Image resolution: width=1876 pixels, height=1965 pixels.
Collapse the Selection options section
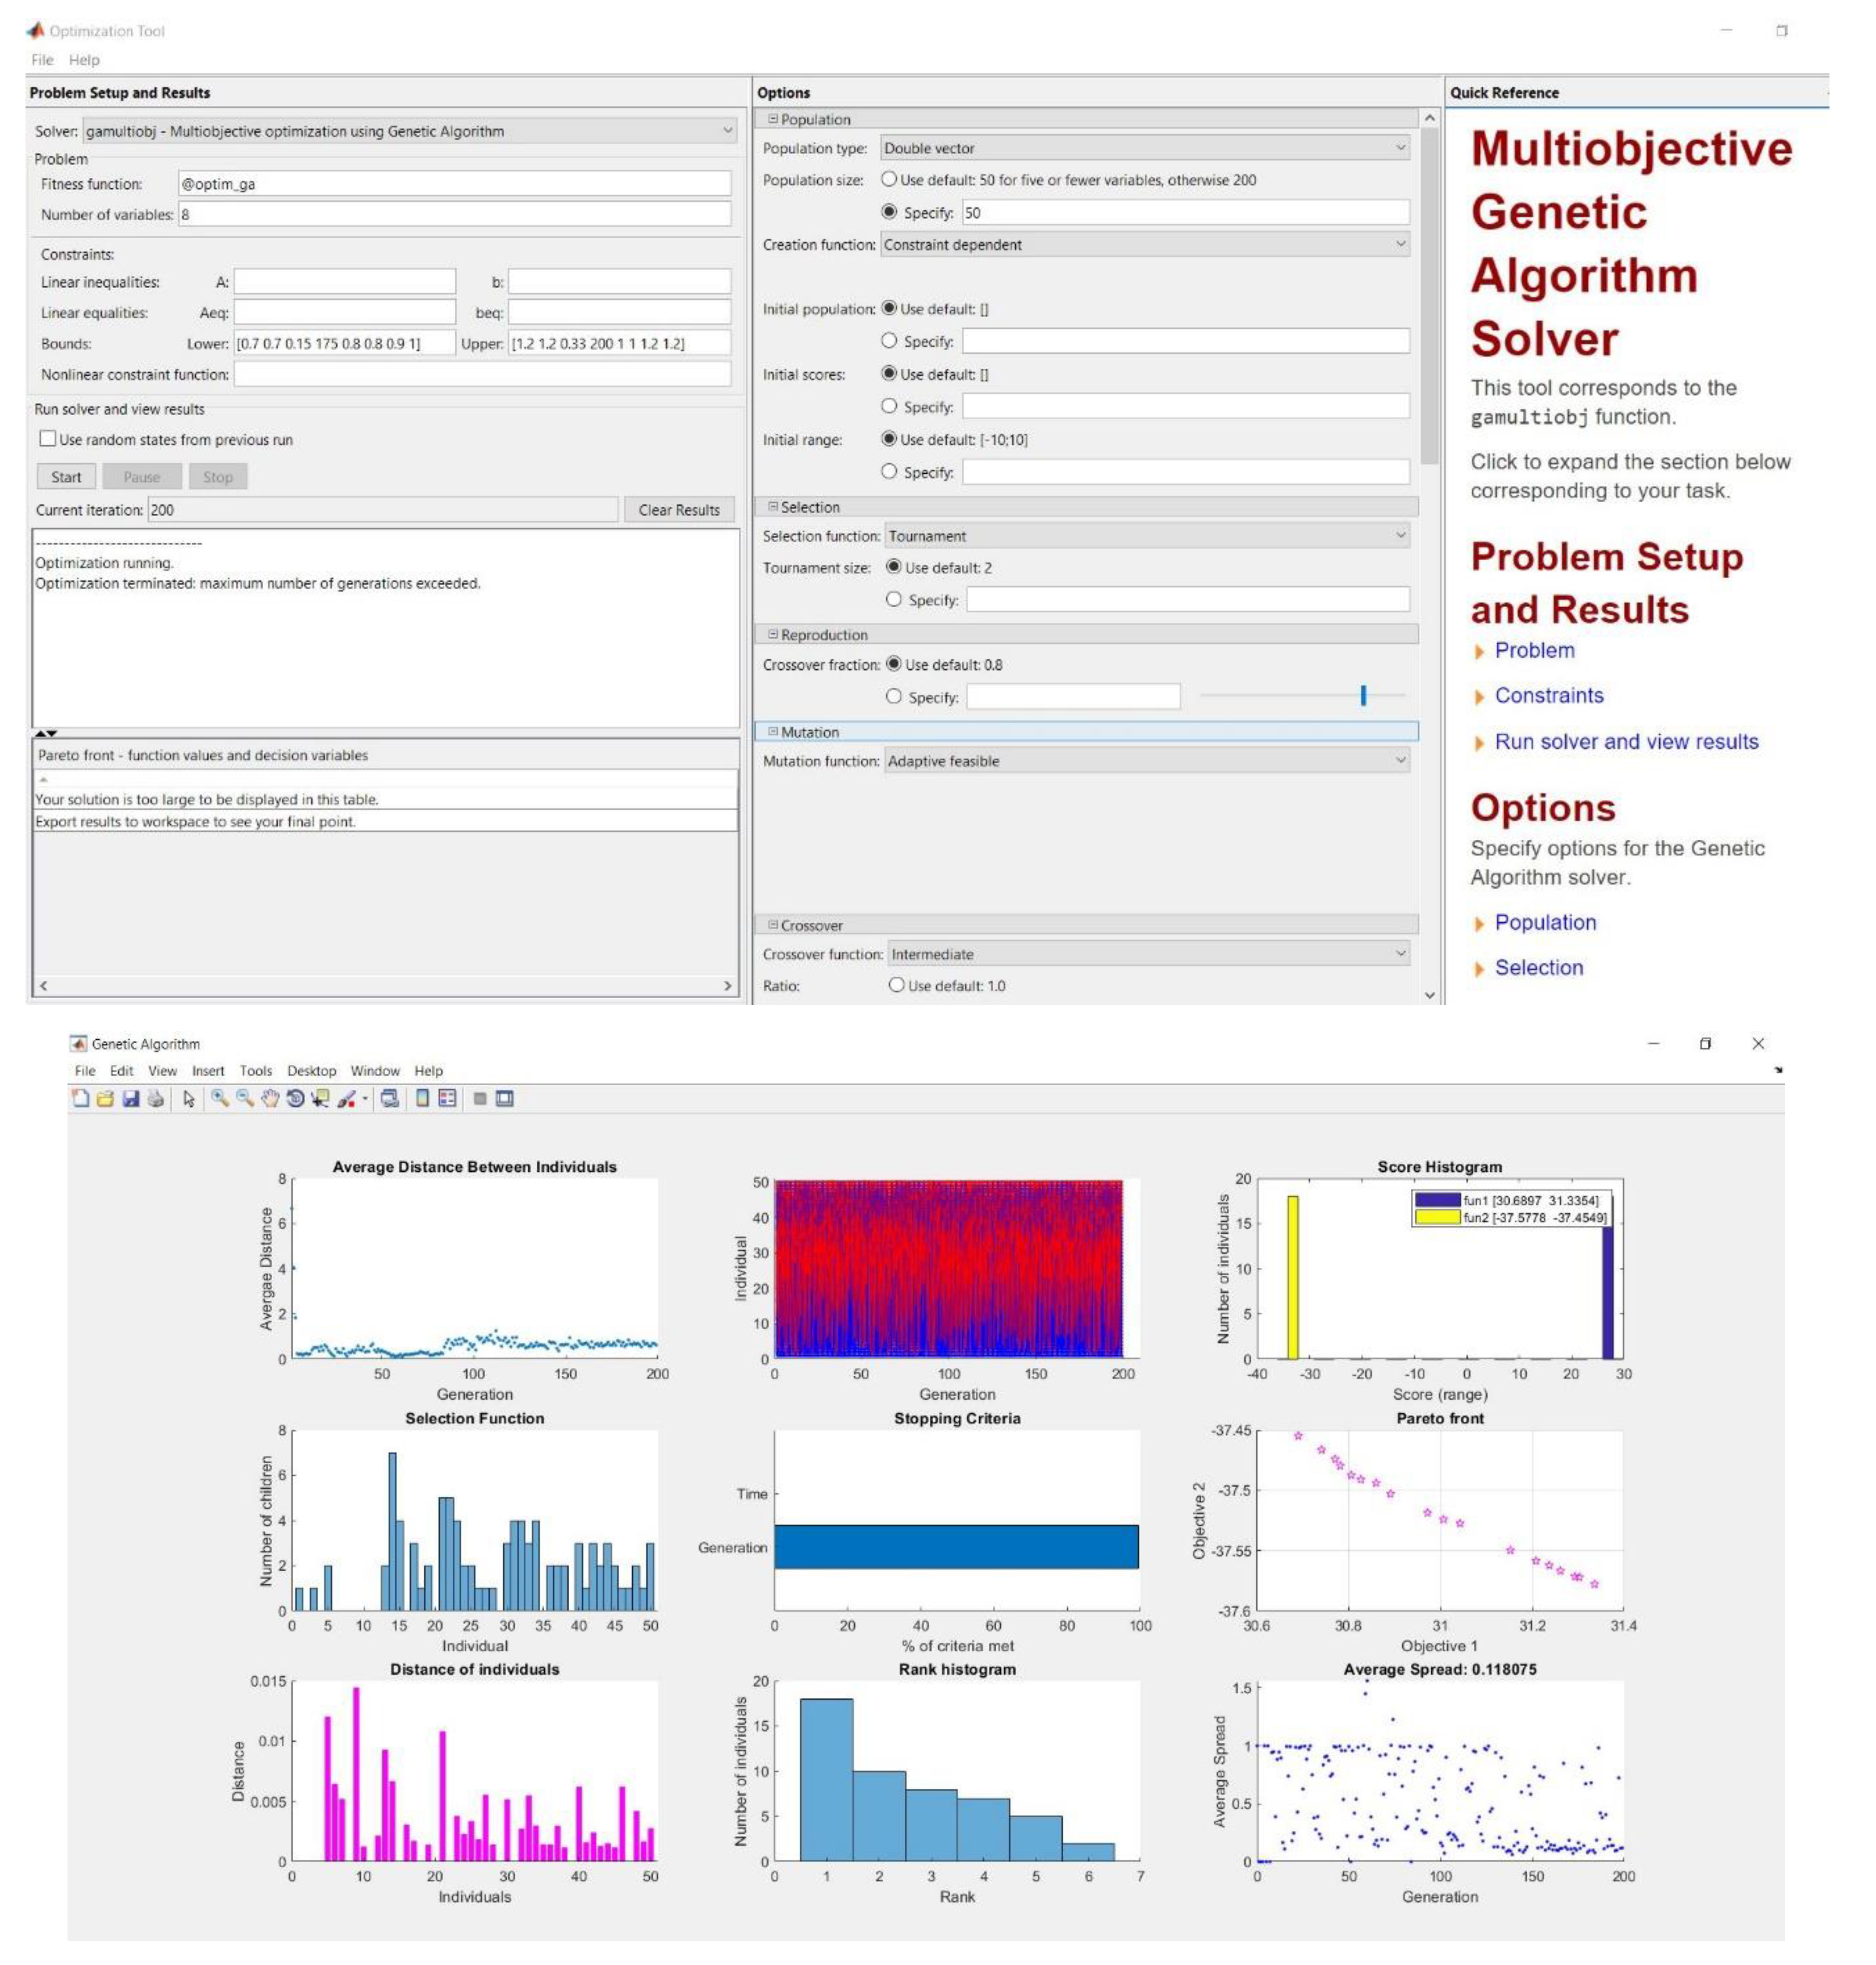point(773,507)
